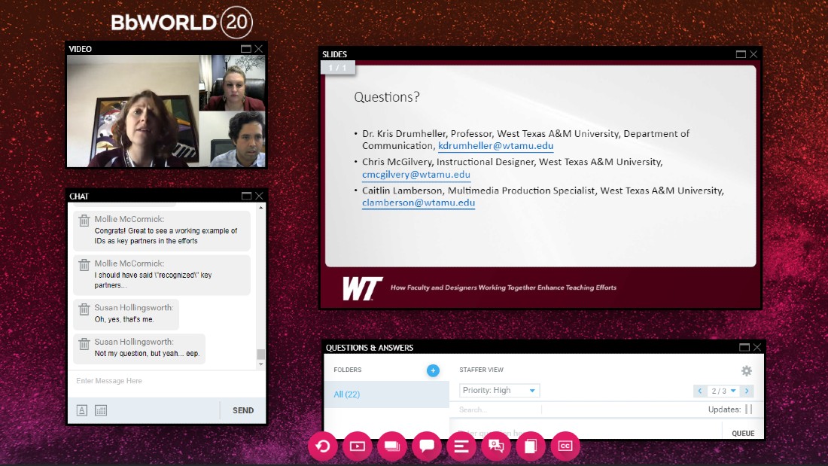Open the video player dock icon
Image resolution: width=828 pixels, height=466 pixels.
click(x=358, y=446)
